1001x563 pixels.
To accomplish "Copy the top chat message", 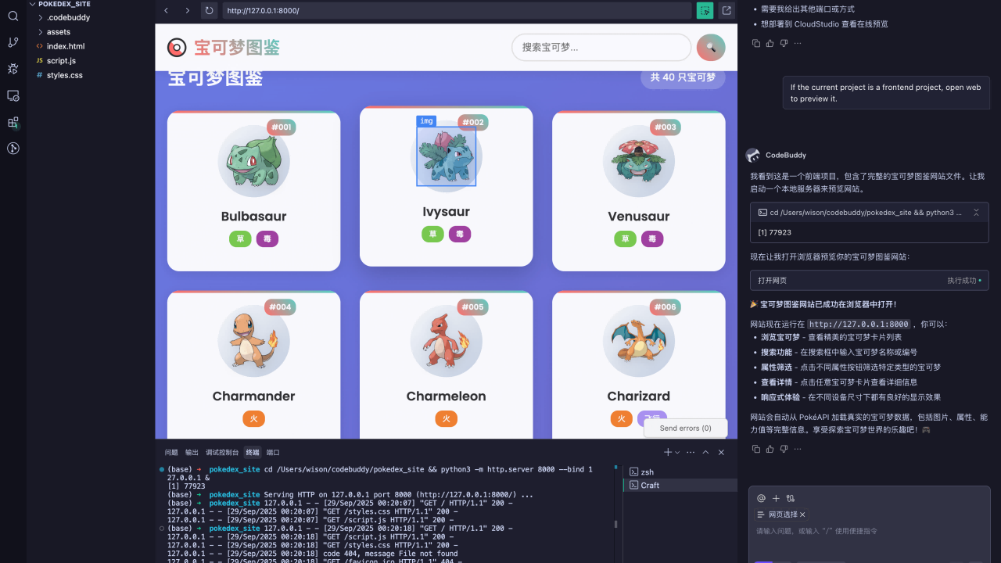I will point(755,43).
